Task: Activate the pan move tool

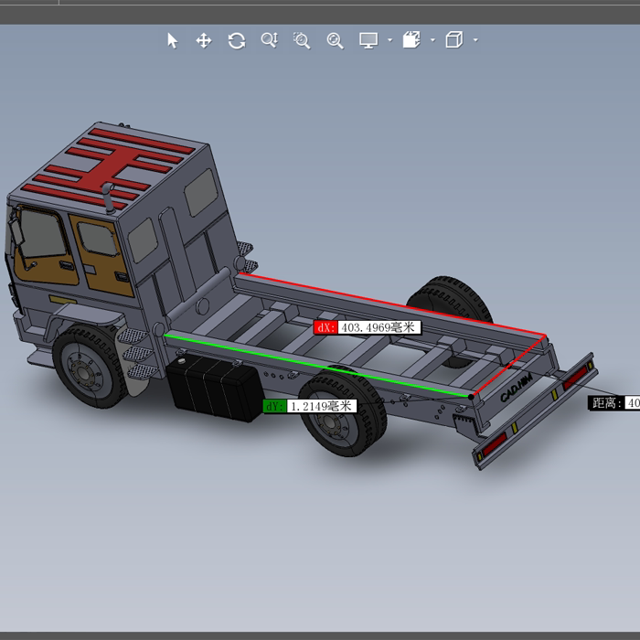Action: 204,41
